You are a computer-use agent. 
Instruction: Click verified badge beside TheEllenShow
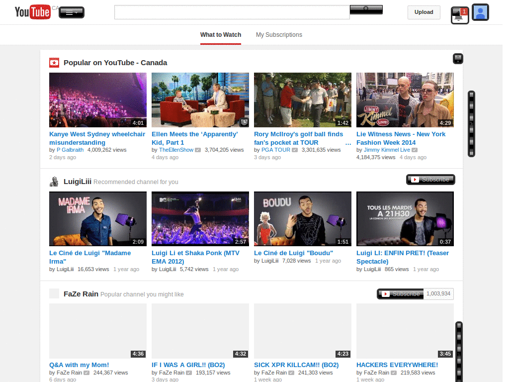[x=198, y=150]
